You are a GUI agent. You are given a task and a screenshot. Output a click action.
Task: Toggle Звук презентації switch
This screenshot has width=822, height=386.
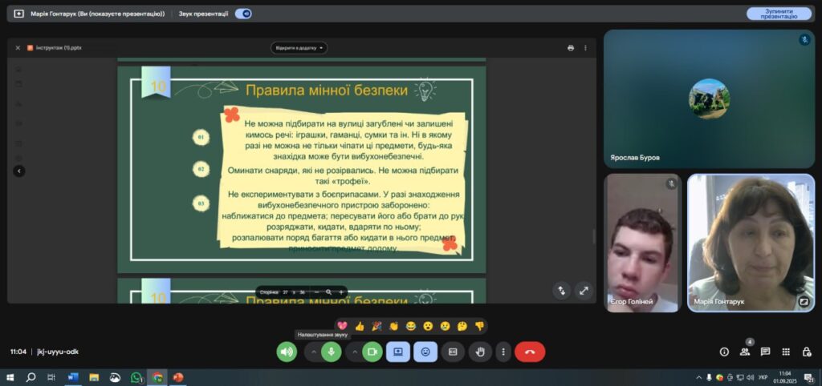tap(243, 14)
